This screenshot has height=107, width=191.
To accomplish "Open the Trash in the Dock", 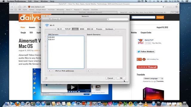I will (184, 104).
